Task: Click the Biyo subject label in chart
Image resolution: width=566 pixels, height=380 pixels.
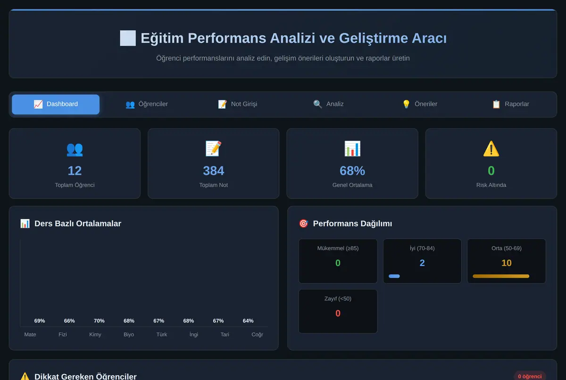Action: (129, 334)
